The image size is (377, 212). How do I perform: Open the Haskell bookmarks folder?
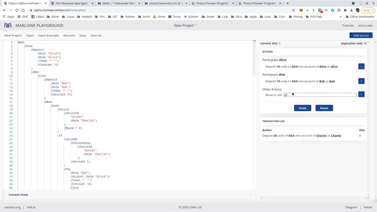[84, 17]
